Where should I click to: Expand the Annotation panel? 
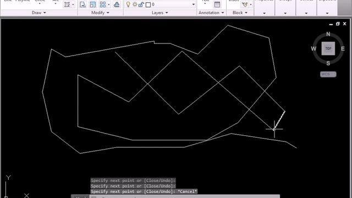point(211,13)
